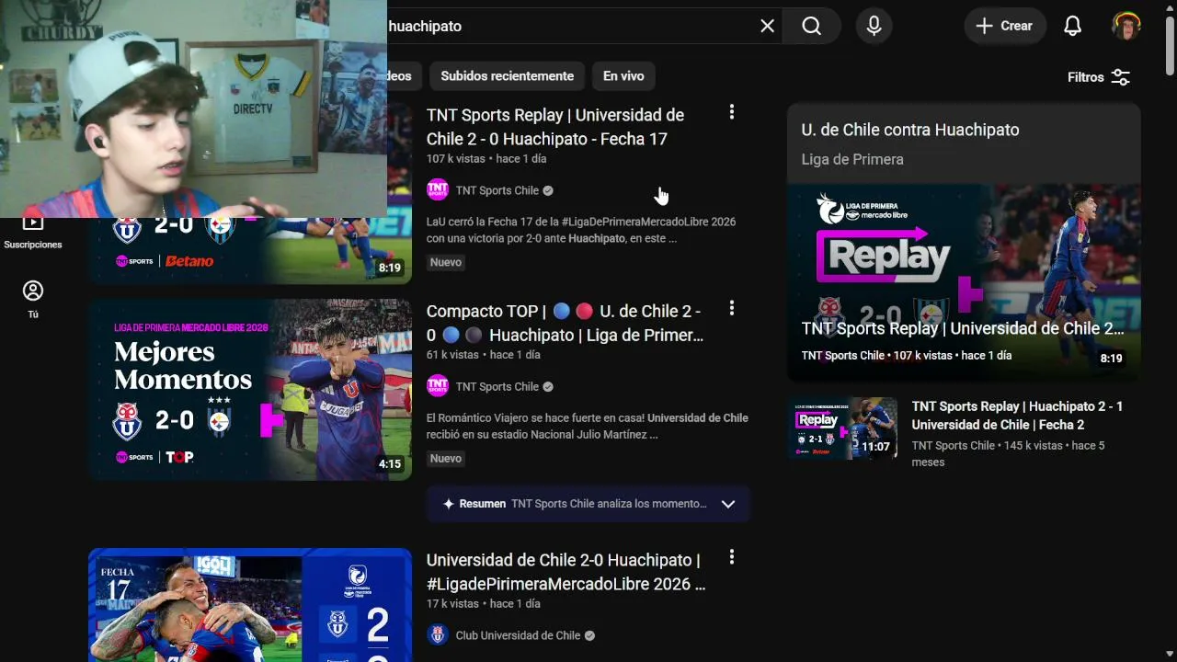Select the Subidos recientemente filter chip
The height and width of the screenshot is (662, 1177).
507,76
